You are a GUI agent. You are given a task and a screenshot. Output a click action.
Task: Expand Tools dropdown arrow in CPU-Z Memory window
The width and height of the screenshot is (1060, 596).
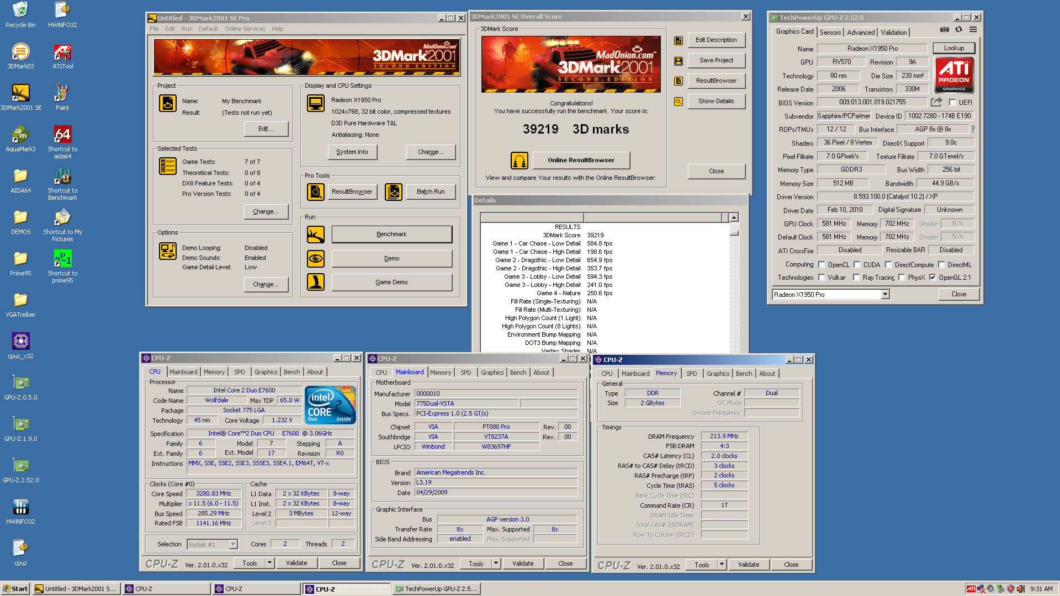pyautogui.click(x=722, y=565)
